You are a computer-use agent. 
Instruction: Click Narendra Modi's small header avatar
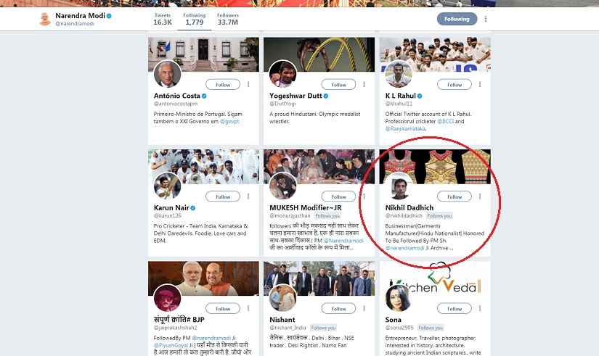45,19
